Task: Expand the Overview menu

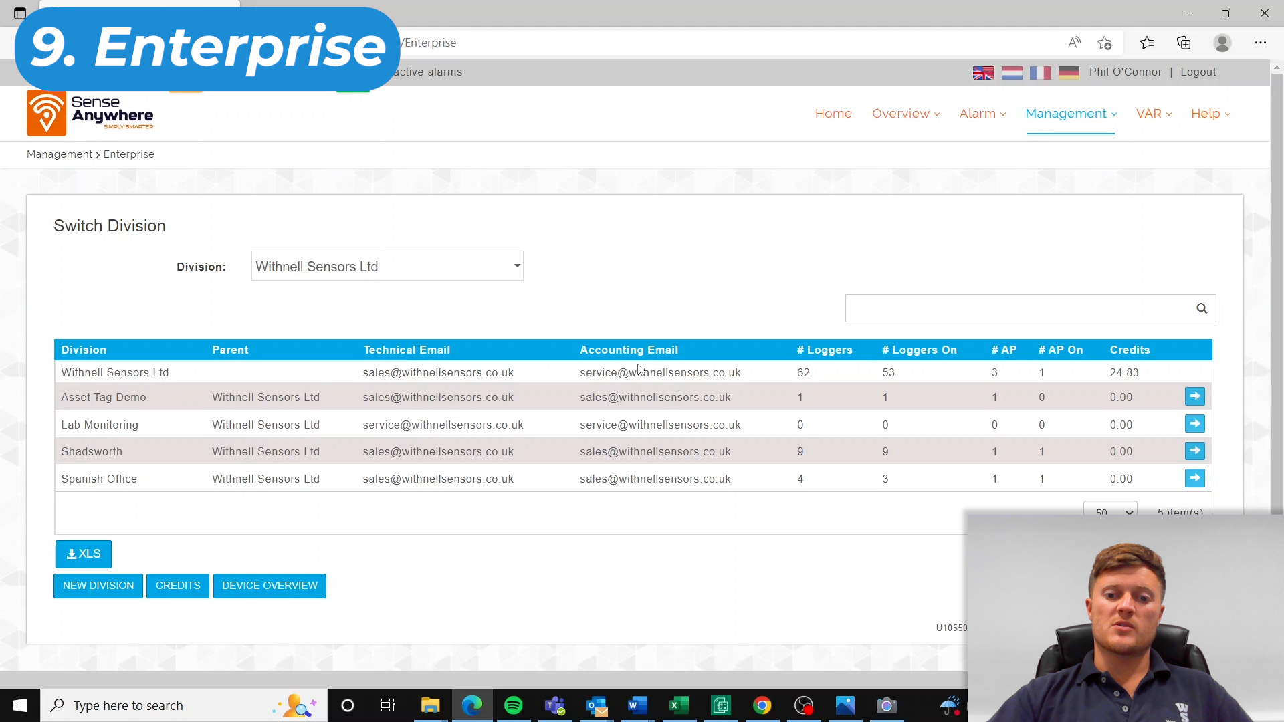Action: (905, 114)
